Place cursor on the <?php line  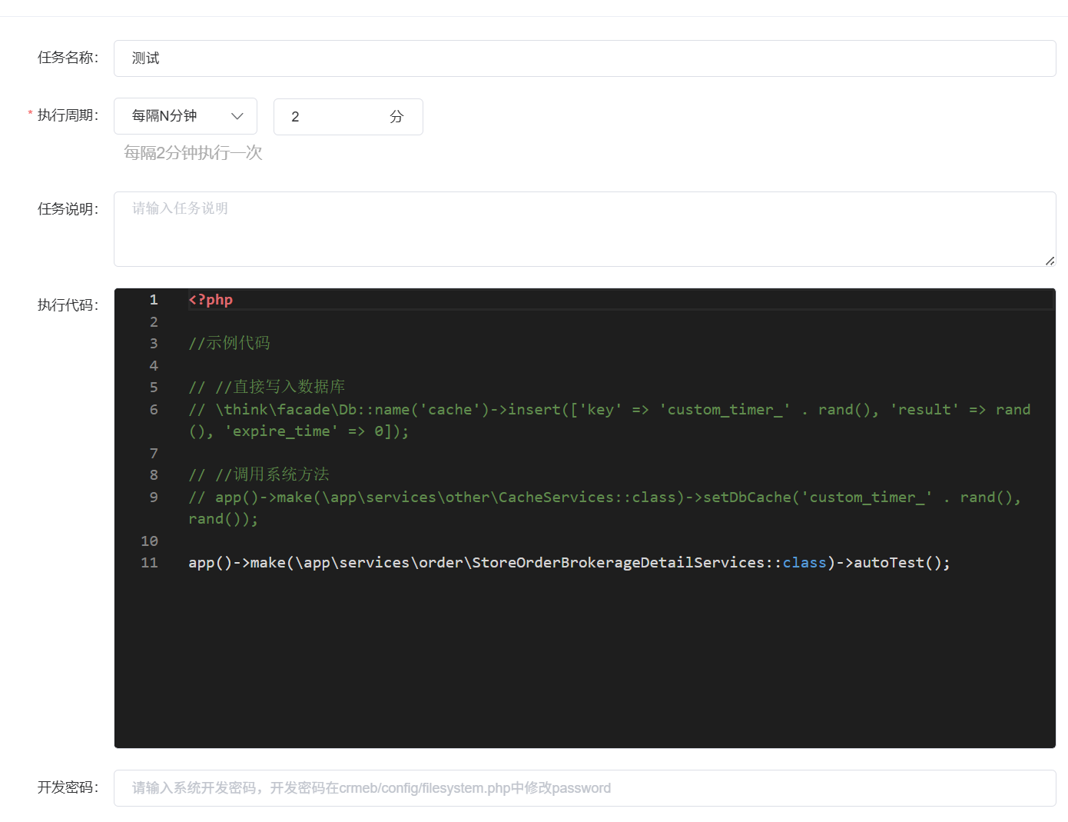point(211,300)
